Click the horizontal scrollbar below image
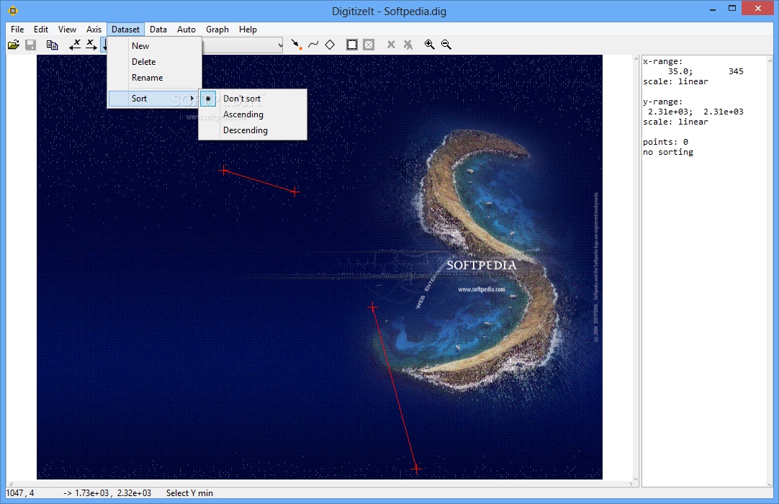 320,483
